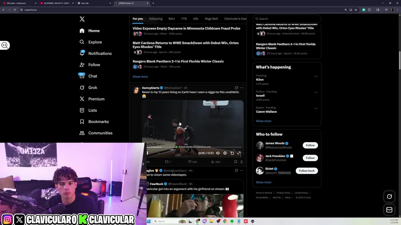Open FearBuck quoted post name
This screenshot has width=401, height=225.
(x=156, y=184)
